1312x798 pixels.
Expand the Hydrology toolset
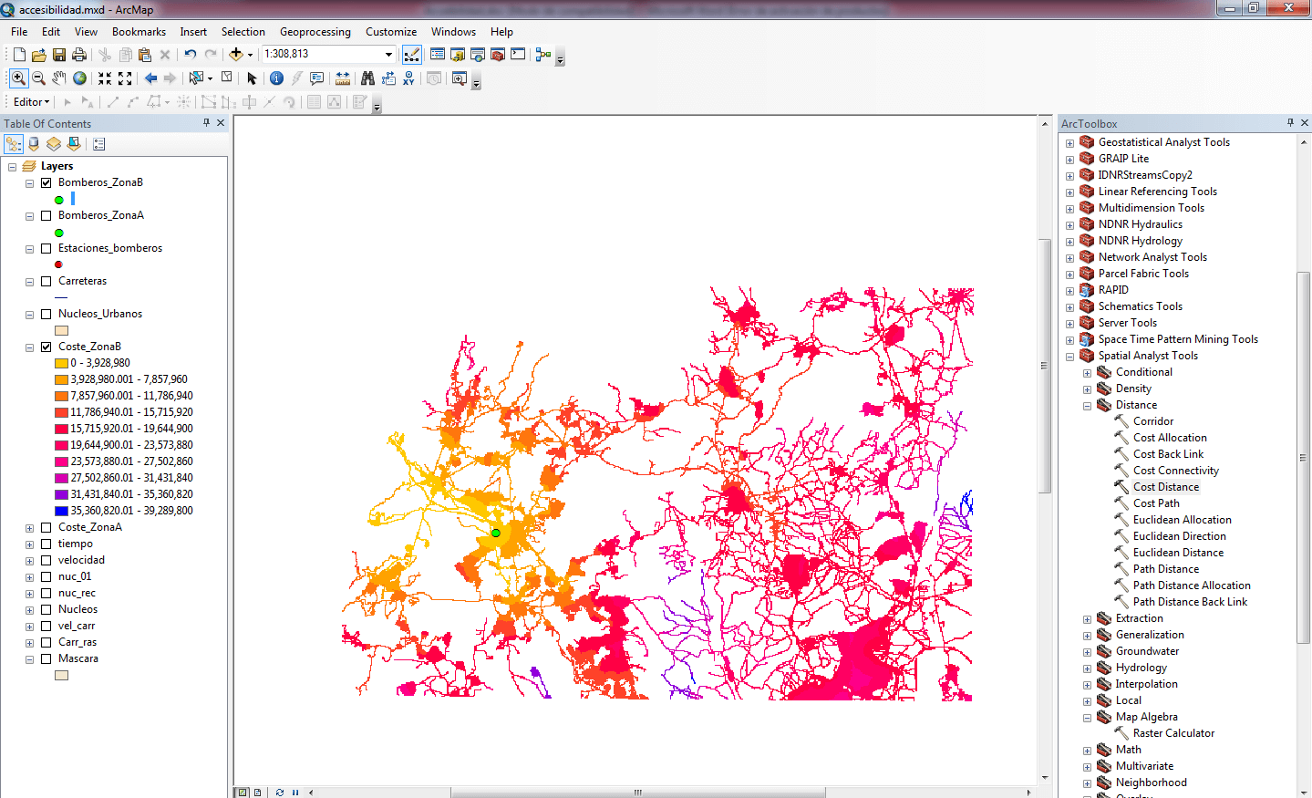(x=1087, y=668)
